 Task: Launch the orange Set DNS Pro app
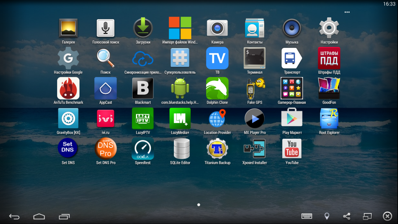(105, 148)
